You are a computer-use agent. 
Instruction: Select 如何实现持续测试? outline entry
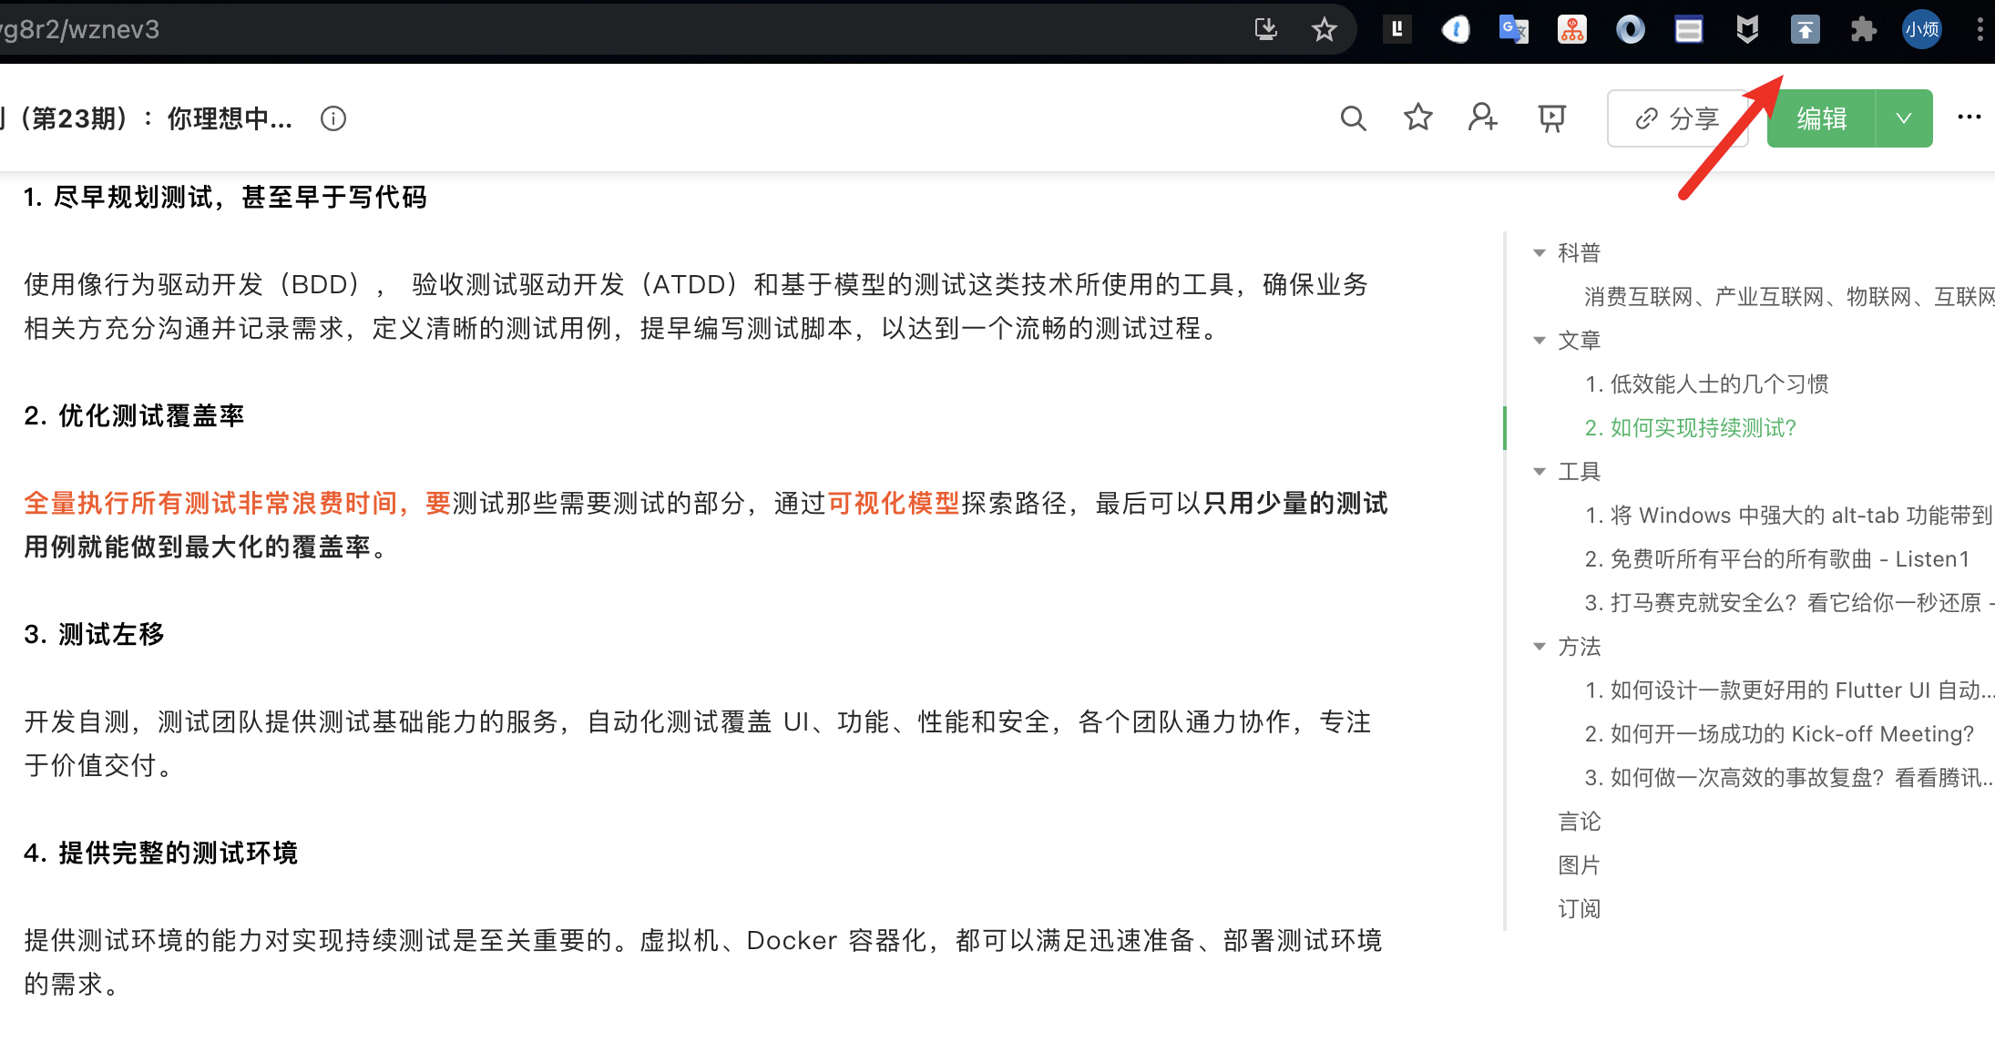[x=1690, y=428]
